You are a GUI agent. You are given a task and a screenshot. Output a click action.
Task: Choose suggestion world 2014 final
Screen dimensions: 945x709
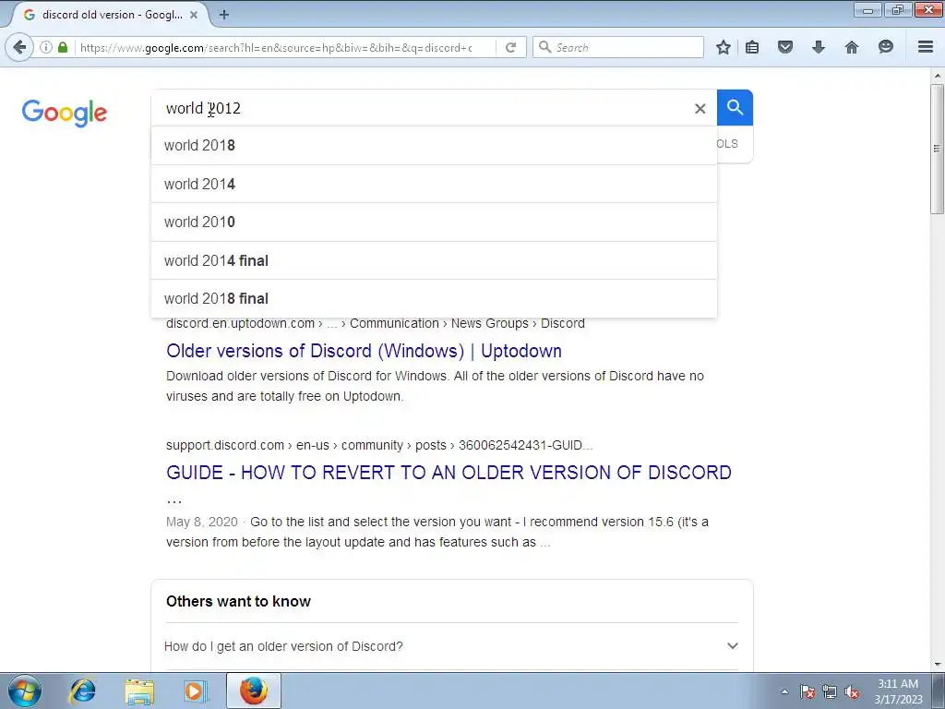434,260
